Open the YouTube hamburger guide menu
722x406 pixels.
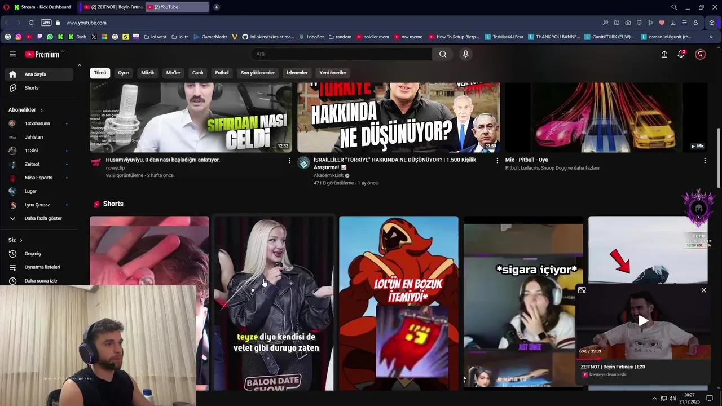tap(12, 54)
